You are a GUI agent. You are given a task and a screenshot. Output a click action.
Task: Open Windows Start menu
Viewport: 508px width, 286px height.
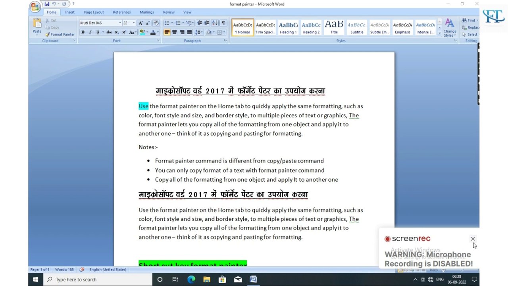tap(35, 280)
